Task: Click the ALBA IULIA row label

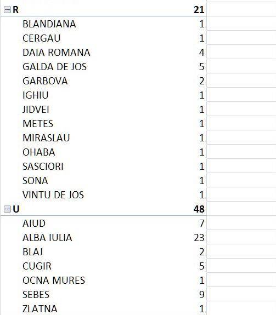Action: (x=47, y=238)
